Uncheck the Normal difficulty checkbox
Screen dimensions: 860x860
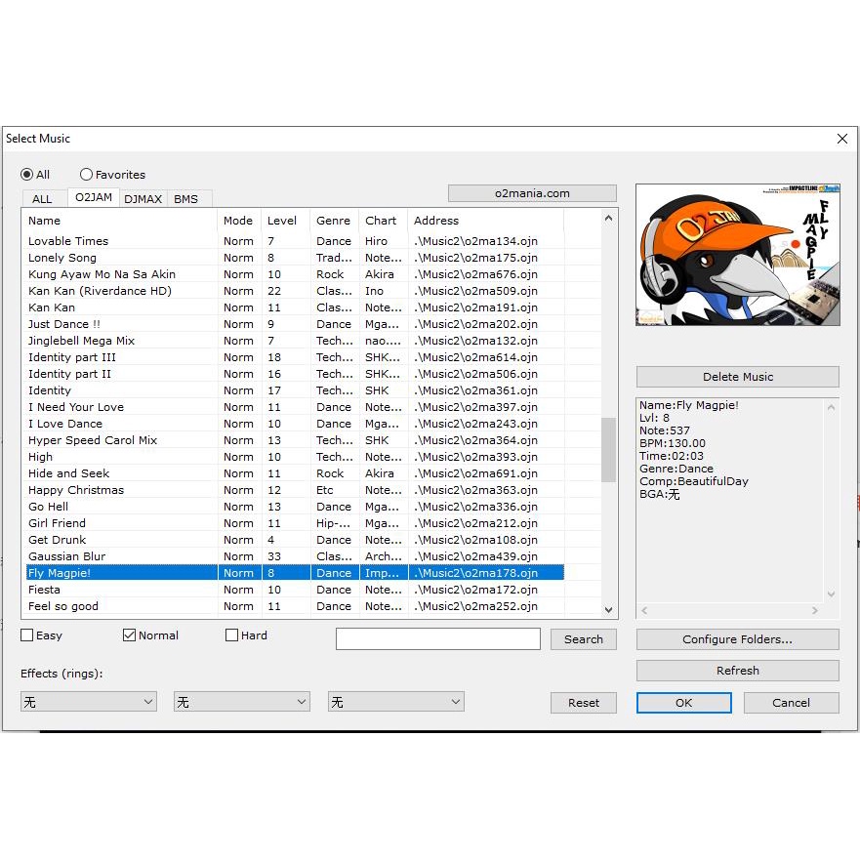click(129, 635)
